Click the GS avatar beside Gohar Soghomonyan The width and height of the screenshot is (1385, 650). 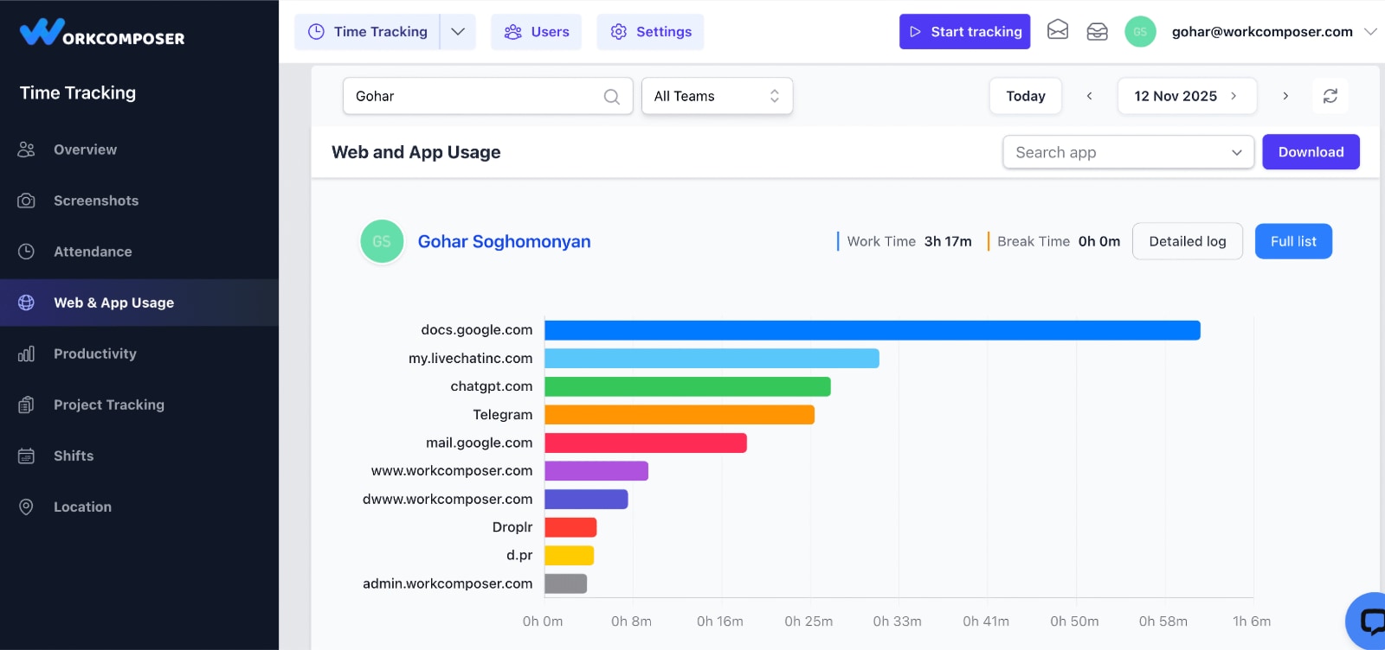pos(382,241)
